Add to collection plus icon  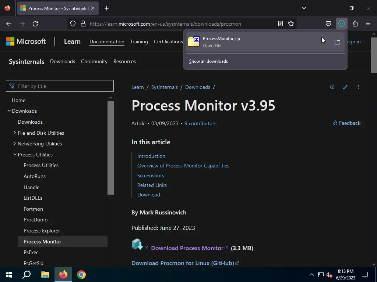click(332, 87)
